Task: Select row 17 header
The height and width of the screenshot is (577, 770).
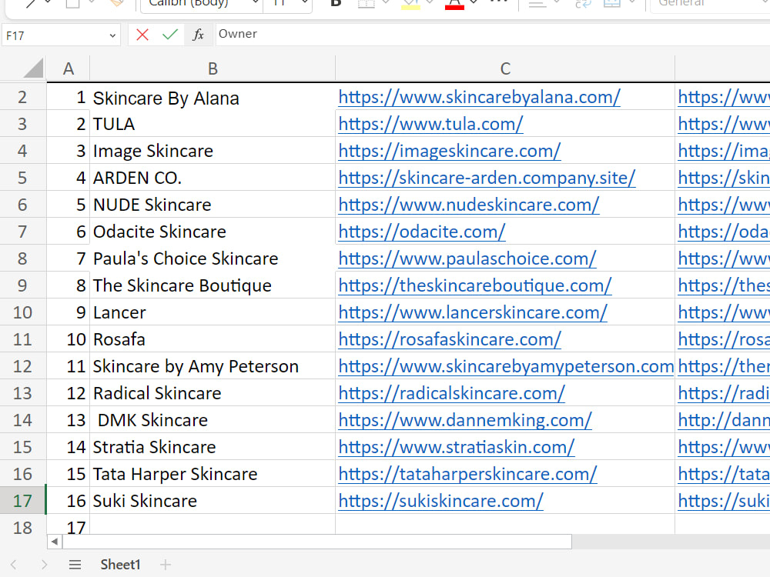Action: point(22,501)
